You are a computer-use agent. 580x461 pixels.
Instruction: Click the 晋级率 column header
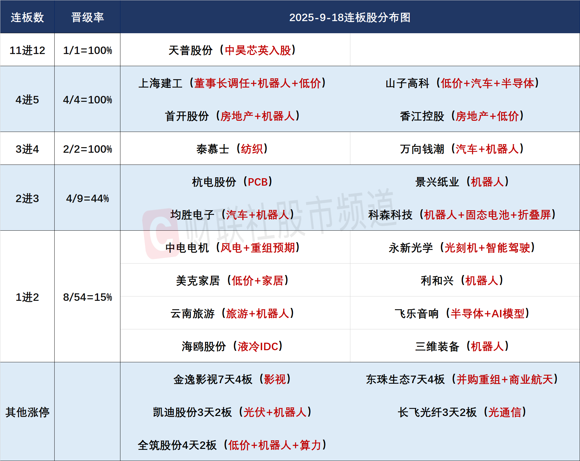[x=88, y=17]
